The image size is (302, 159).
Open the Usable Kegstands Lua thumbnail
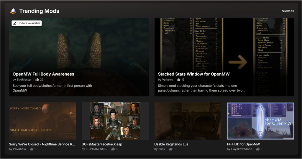tap(188, 121)
